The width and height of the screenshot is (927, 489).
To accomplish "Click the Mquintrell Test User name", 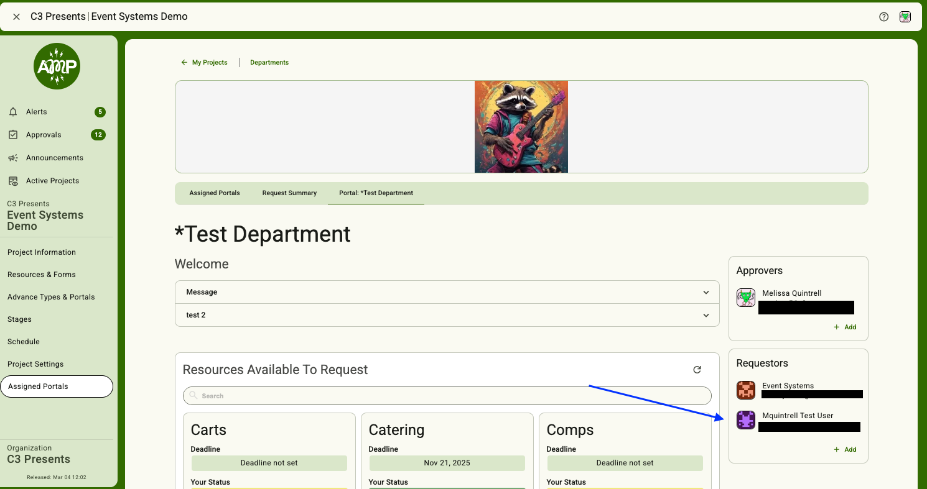I will click(x=798, y=416).
